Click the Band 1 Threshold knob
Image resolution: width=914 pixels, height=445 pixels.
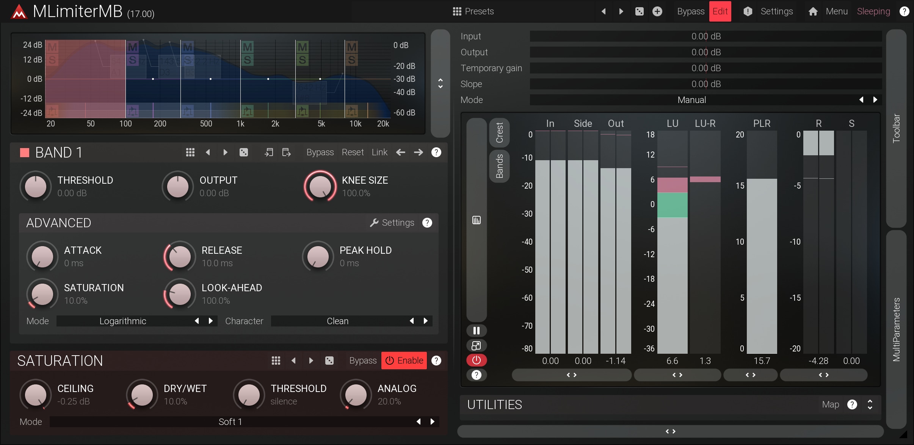click(36, 186)
